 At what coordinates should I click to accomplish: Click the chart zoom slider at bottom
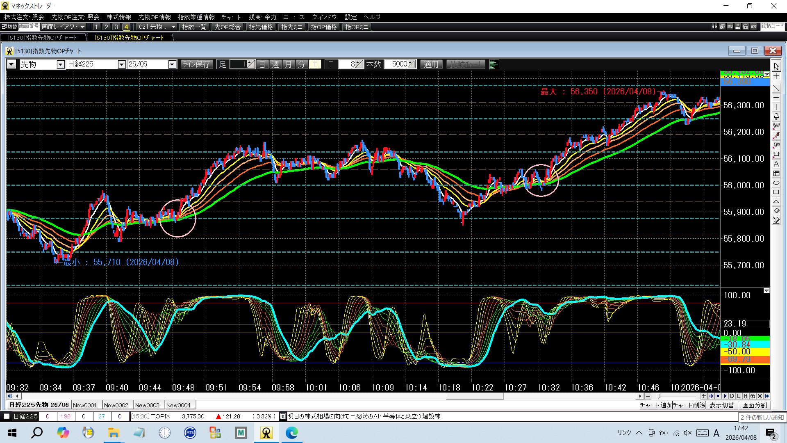coord(676,396)
